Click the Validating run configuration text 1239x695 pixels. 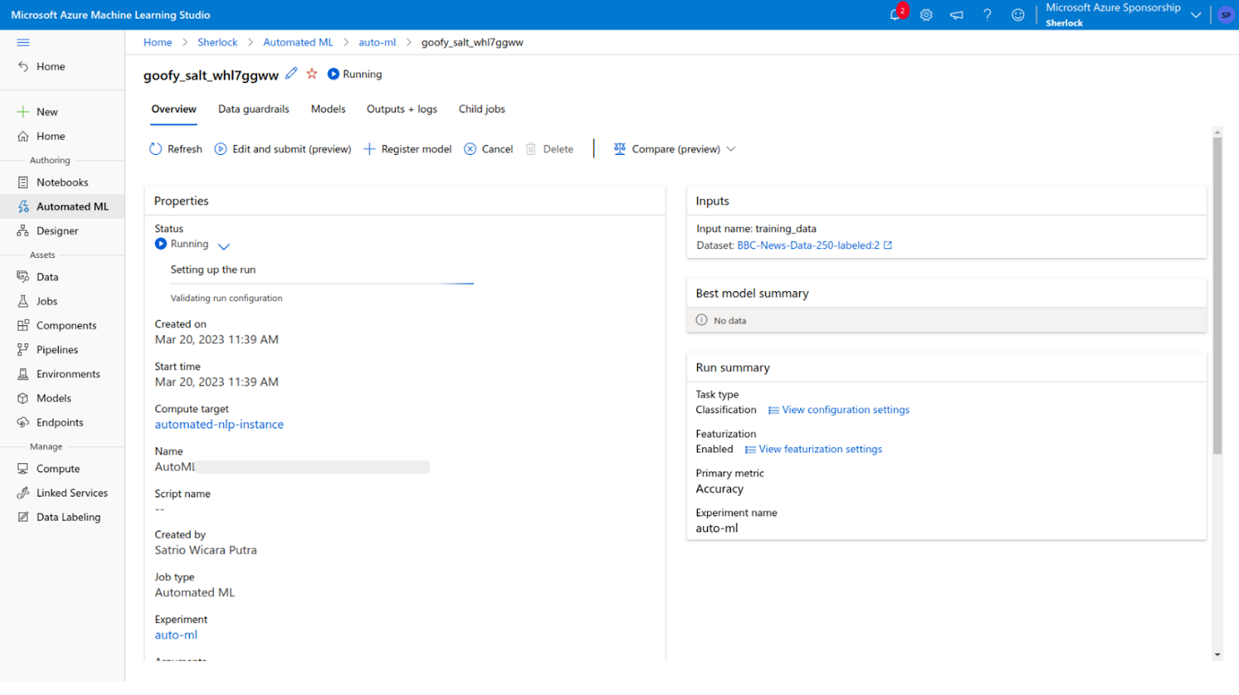click(x=226, y=298)
